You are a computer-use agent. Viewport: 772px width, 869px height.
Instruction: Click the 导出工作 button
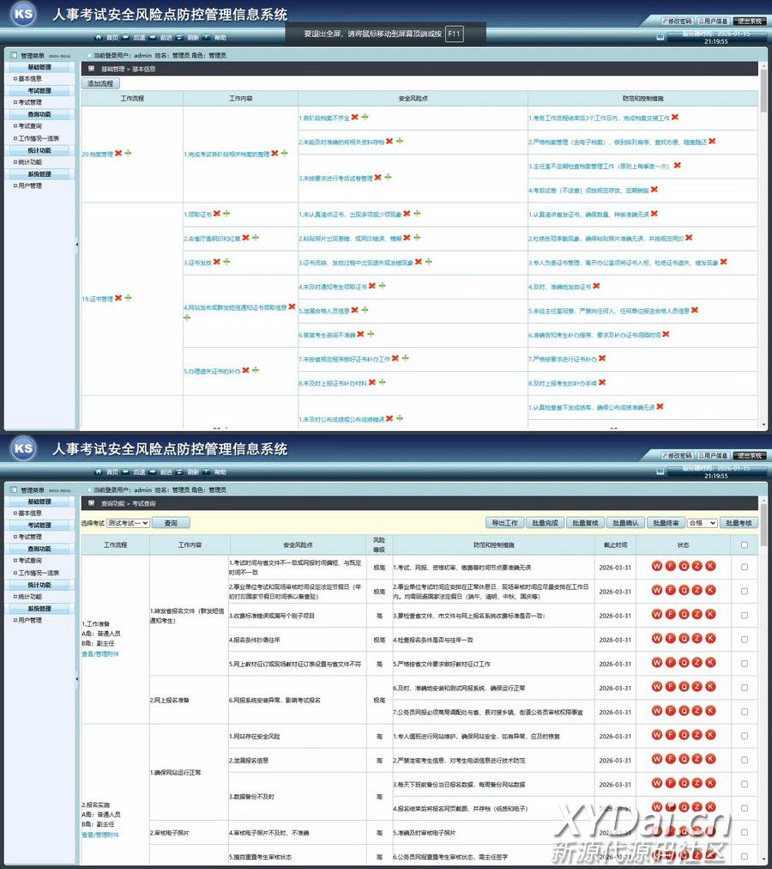coord(504,522)
